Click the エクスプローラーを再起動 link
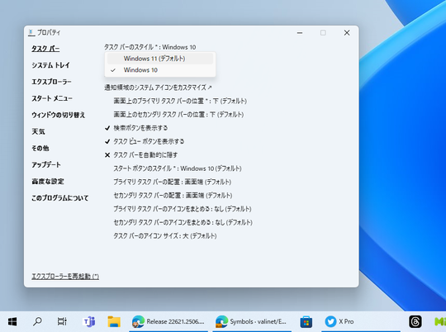This screenshot has height=332, width=446. (x=65, y=276)
